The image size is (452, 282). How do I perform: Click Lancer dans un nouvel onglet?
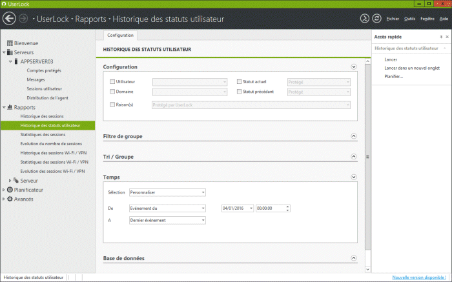coord(412,68)
